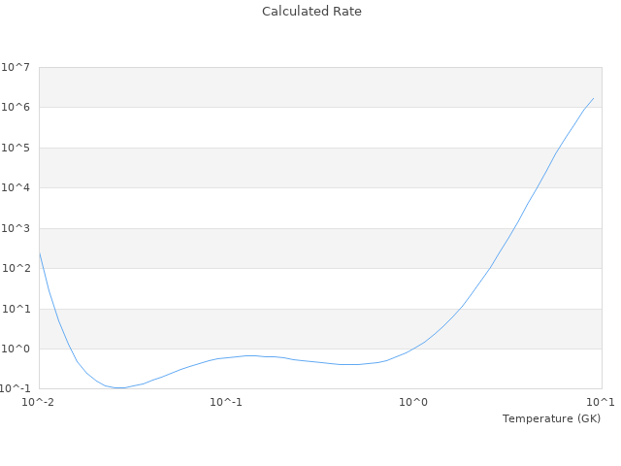Select the 10^-1 label on the y-axis
The width and height of the screenshot is (621, 466).
tap(16, 389)
